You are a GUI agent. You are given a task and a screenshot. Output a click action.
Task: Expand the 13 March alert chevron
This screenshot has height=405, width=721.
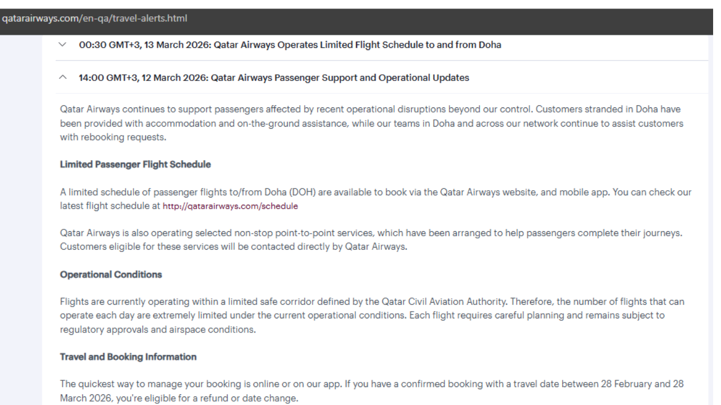[x=62, y=45]
